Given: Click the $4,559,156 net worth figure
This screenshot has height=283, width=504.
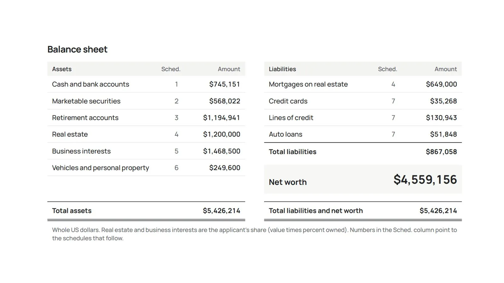Looking at the screenshot, I should pos(425,180).
